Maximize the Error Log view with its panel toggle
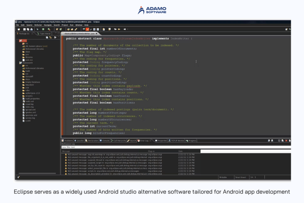The image size is (304, 203). pos(290,141)
